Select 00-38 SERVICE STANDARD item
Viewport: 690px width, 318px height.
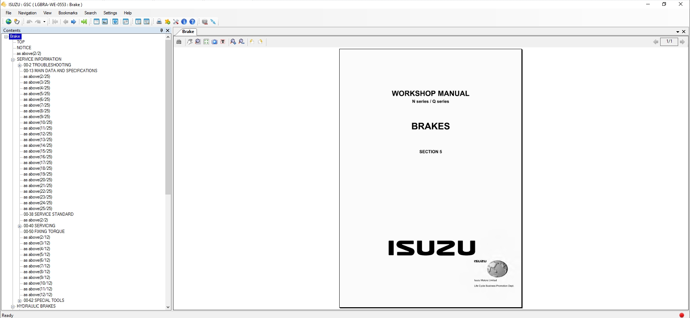49,214
